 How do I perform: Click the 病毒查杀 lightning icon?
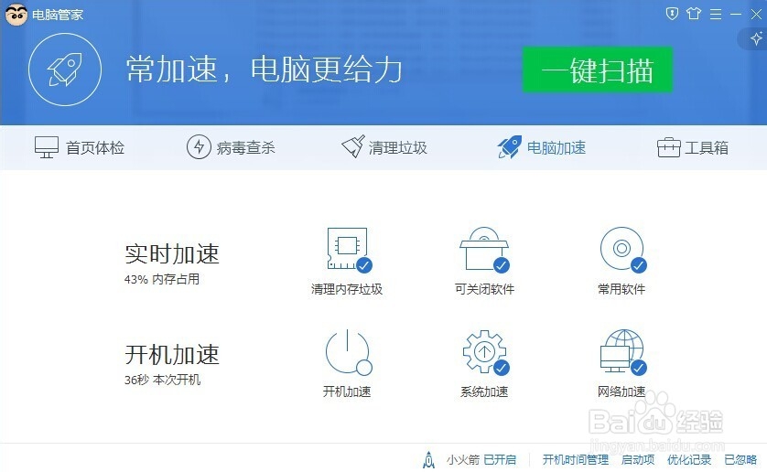199,146
